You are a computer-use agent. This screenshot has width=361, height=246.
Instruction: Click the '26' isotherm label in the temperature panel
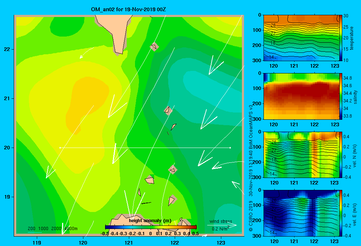pos(273,25)
